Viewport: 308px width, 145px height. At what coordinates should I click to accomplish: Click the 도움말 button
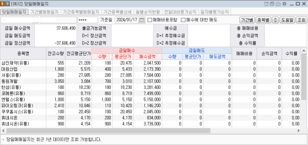(287, 20)
